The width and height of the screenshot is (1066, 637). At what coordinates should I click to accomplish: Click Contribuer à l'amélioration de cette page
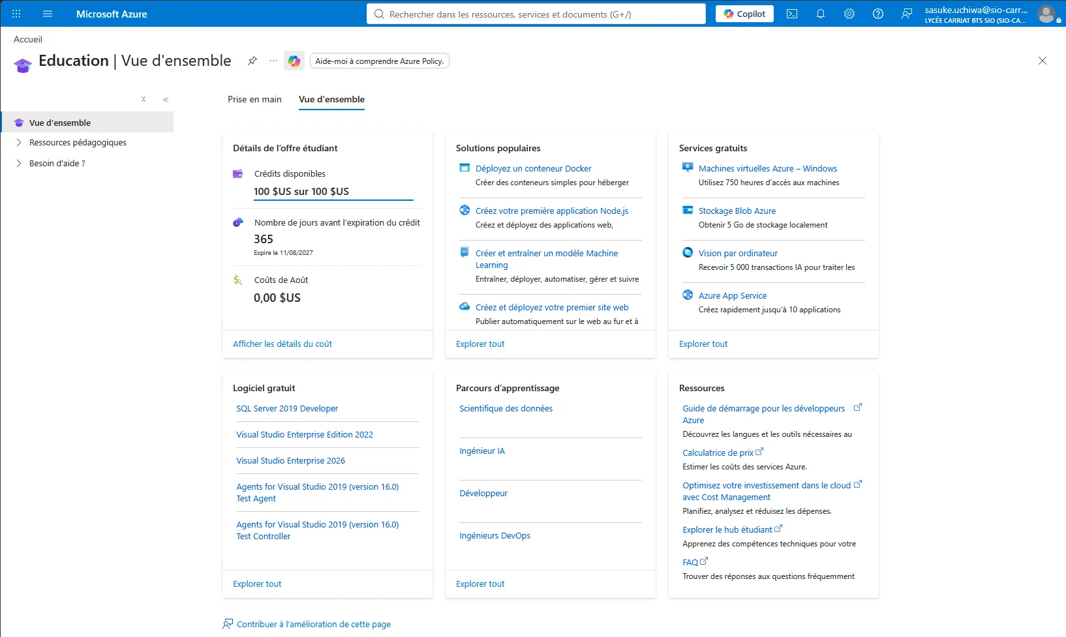[x=314, y=624]
